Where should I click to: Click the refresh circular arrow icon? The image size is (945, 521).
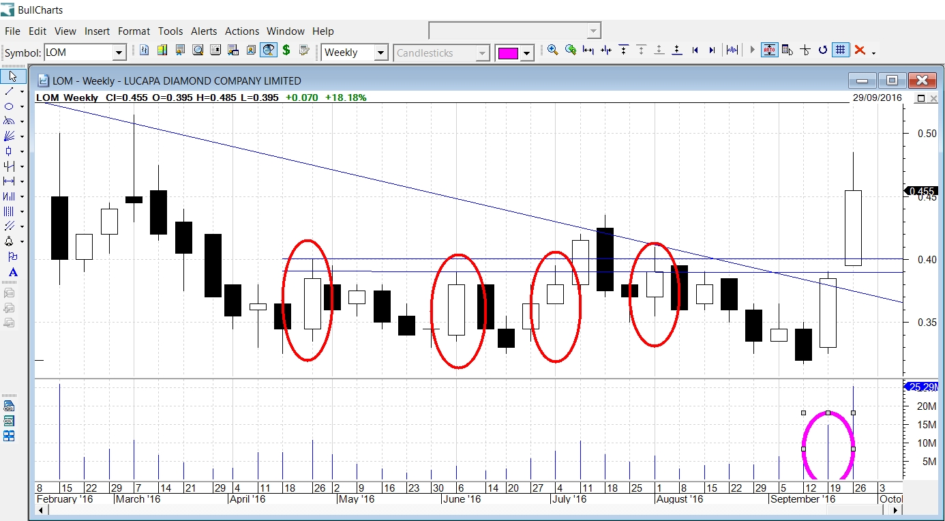[823, 50]
